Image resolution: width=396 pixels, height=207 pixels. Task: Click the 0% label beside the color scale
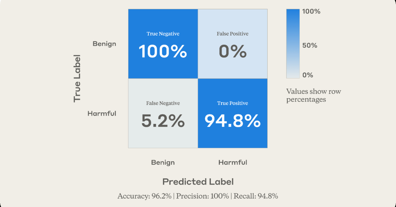coord(308,75)
